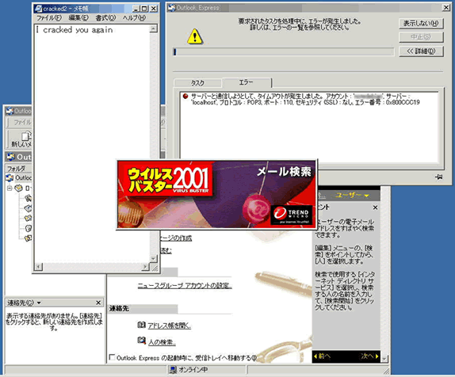The image size is (455, 377).
Task: Go to next tip 次へ
Action: [x=369, y=356]
